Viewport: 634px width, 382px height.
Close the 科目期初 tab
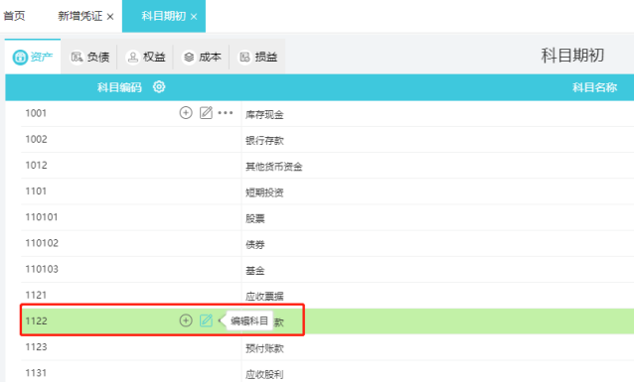point(194,17)
